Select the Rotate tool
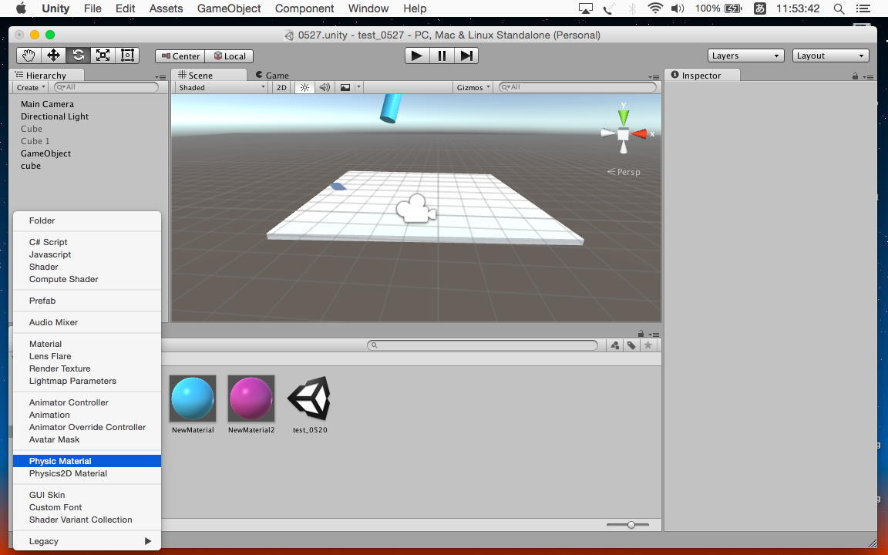Image resolution: width=888 pixels, height=555 pixels. [x=78, y=55]
